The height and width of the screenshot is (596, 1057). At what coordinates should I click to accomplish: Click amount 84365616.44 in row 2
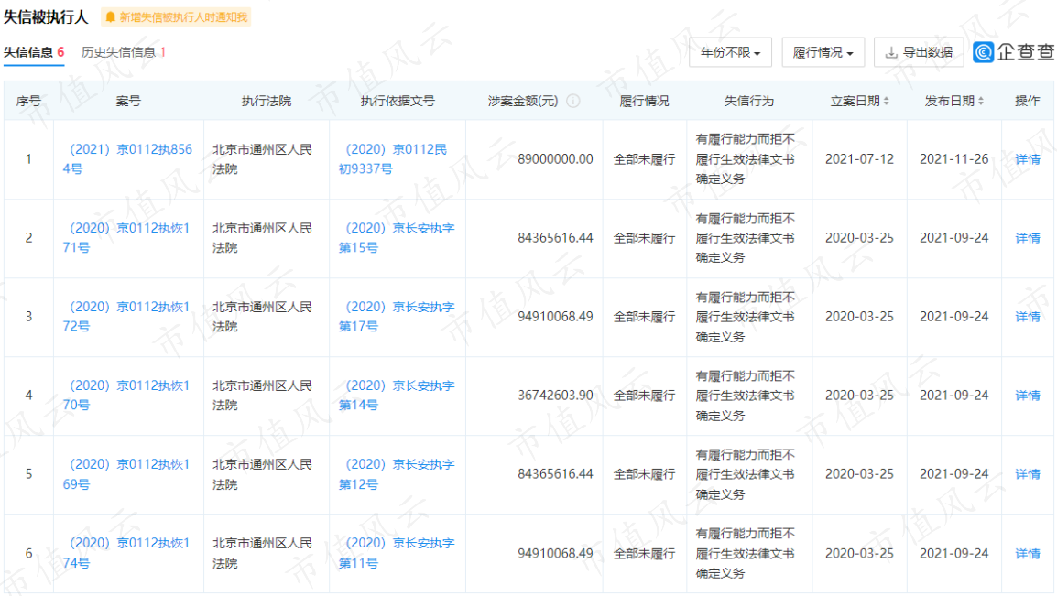click(x=555, y=238)
